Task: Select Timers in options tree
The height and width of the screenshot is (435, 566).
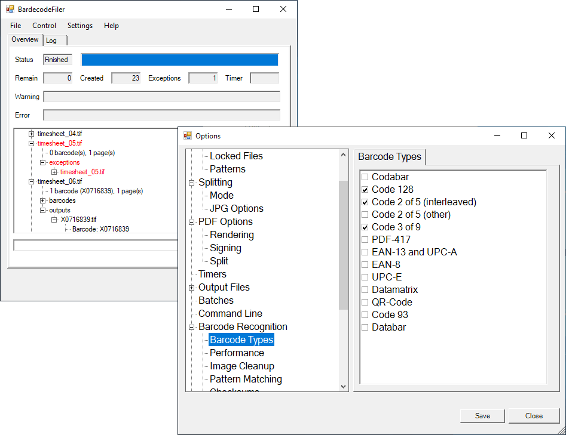Action: (212, 274)
